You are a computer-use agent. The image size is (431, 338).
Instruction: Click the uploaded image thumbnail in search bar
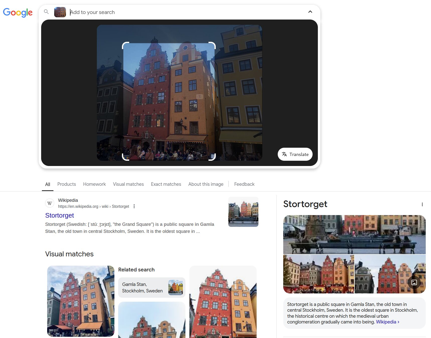click(60, 12)
